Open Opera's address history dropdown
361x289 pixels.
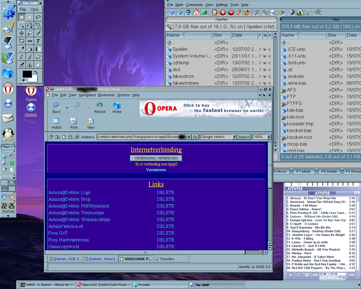coord(189,137)
